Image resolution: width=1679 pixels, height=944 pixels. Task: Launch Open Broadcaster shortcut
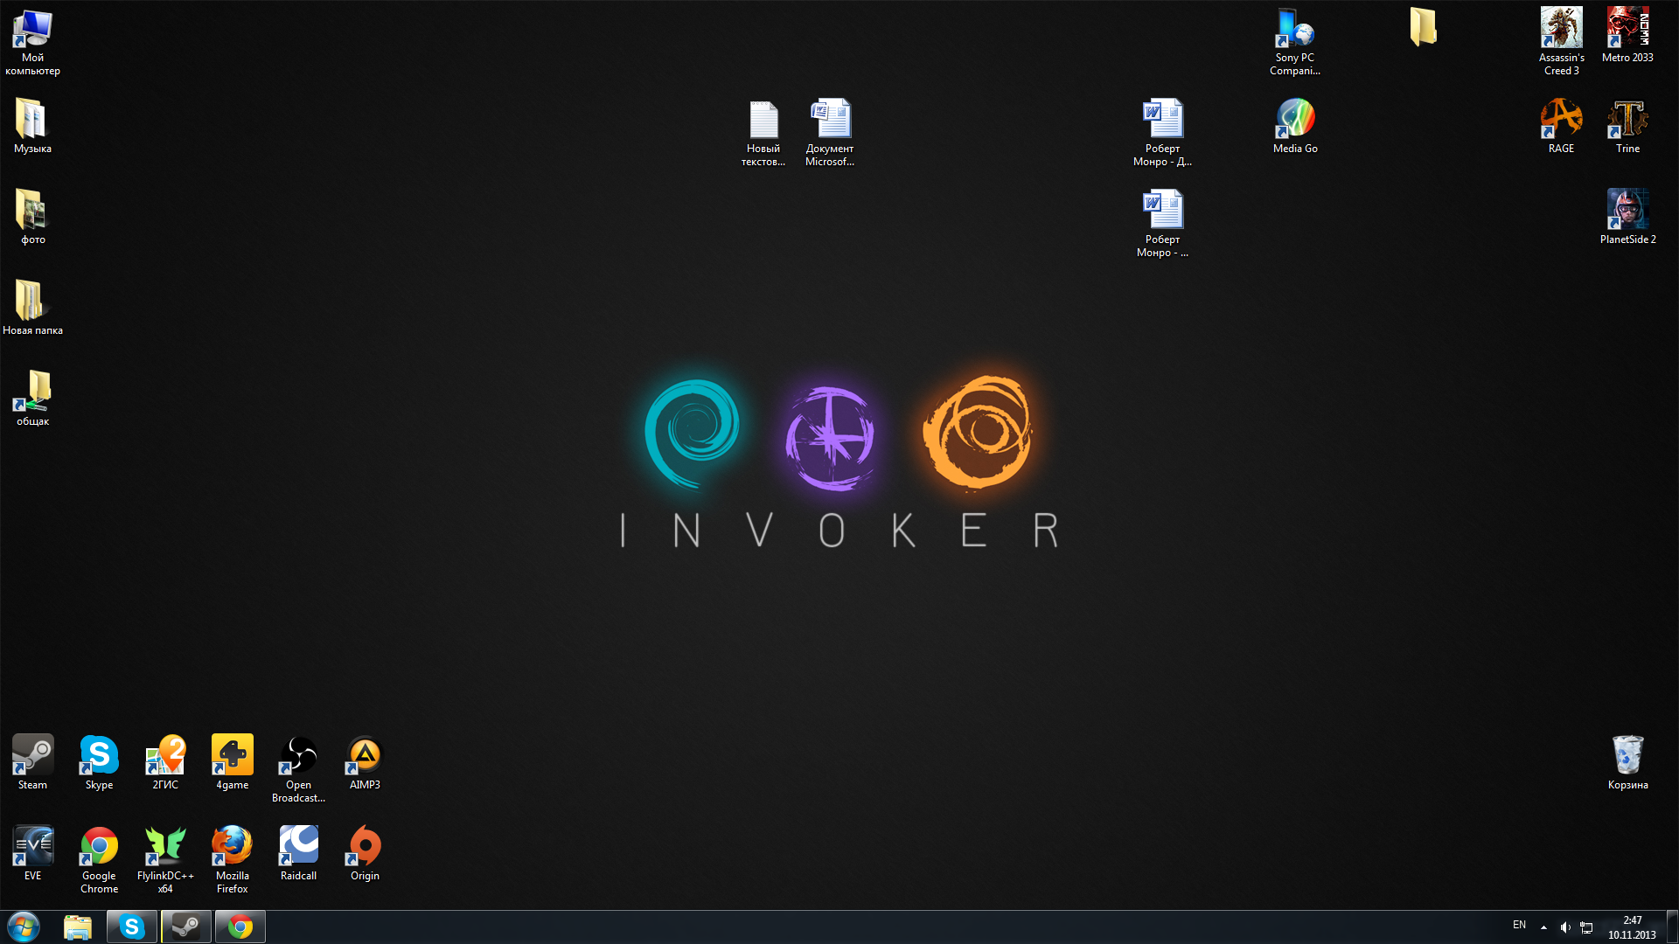[x=298, y=769]
